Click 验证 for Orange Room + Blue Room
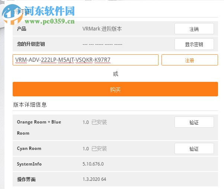Image resolution: width=224 pixels, height=189 pixels. point(194,122)
